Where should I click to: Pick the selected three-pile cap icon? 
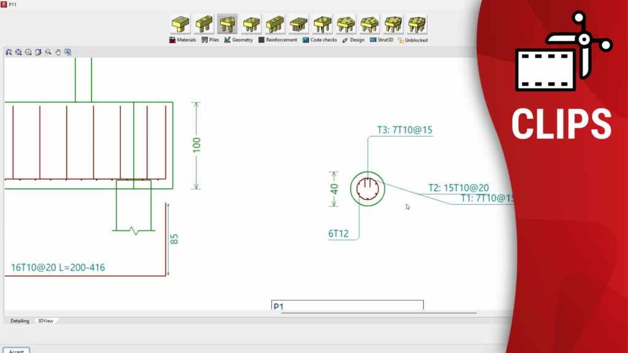pyautogui.click(x=228, y=25)
